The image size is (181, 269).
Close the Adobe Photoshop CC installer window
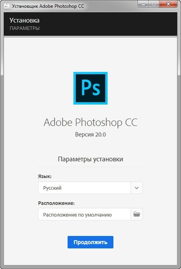tap(168, 4)
